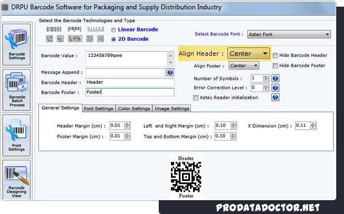Click the first linear barcode sample icon

pyautogui.click(x=54, y=29)
